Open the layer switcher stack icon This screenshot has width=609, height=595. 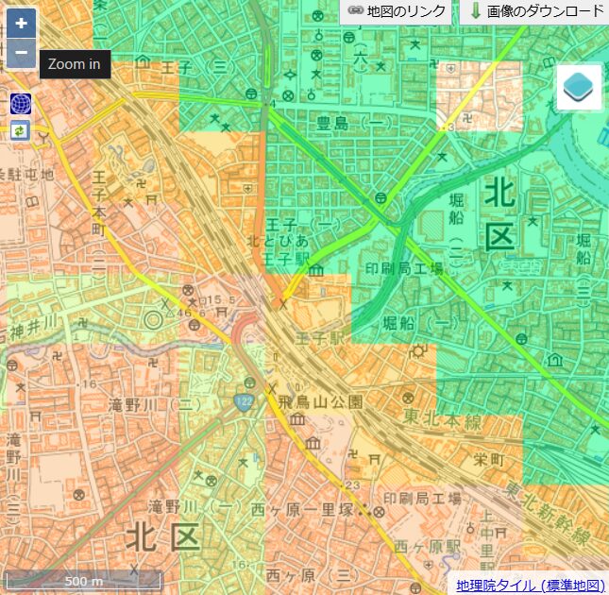(x=578, y=87)
